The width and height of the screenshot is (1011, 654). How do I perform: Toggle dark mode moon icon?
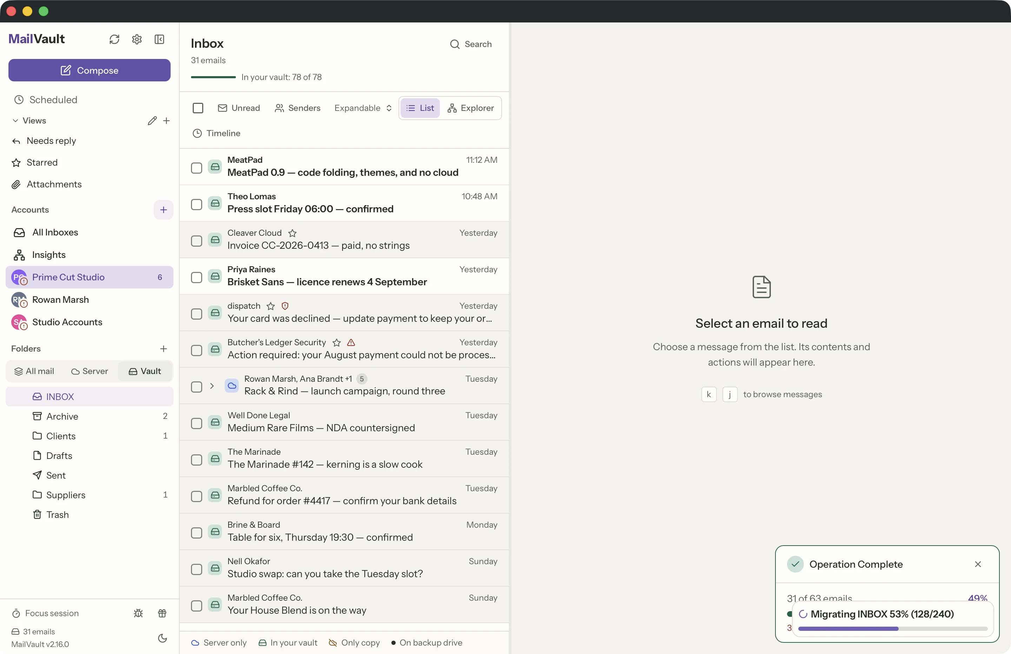[x=162, y=638]
